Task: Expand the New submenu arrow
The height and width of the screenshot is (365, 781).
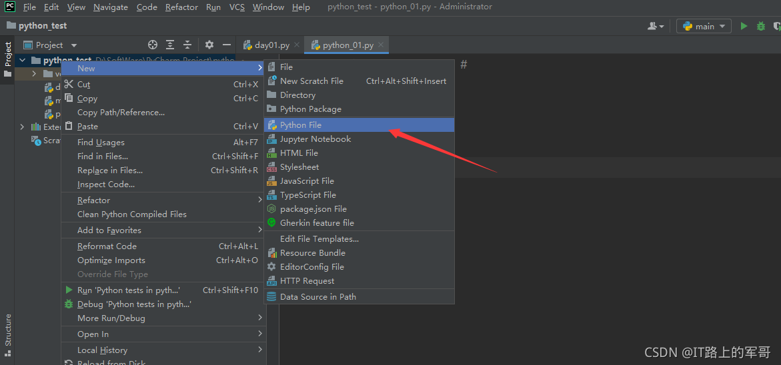Action: point(259,68)
